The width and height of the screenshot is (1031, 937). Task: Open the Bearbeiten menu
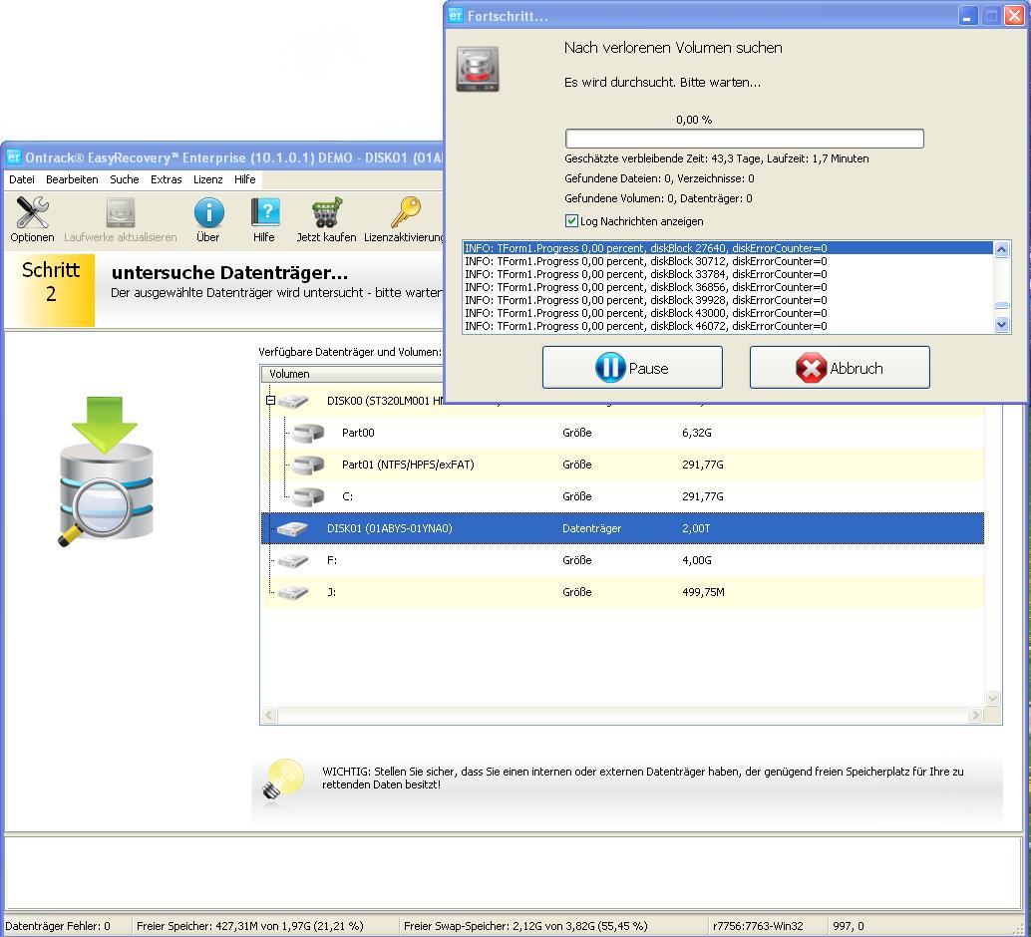point(72,179)
